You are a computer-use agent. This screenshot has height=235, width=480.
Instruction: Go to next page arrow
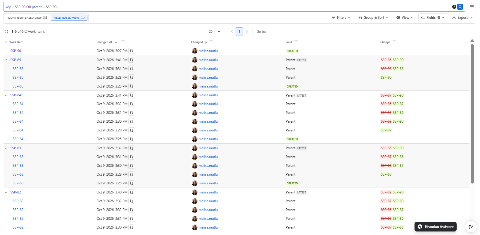(x=247, y=31)
